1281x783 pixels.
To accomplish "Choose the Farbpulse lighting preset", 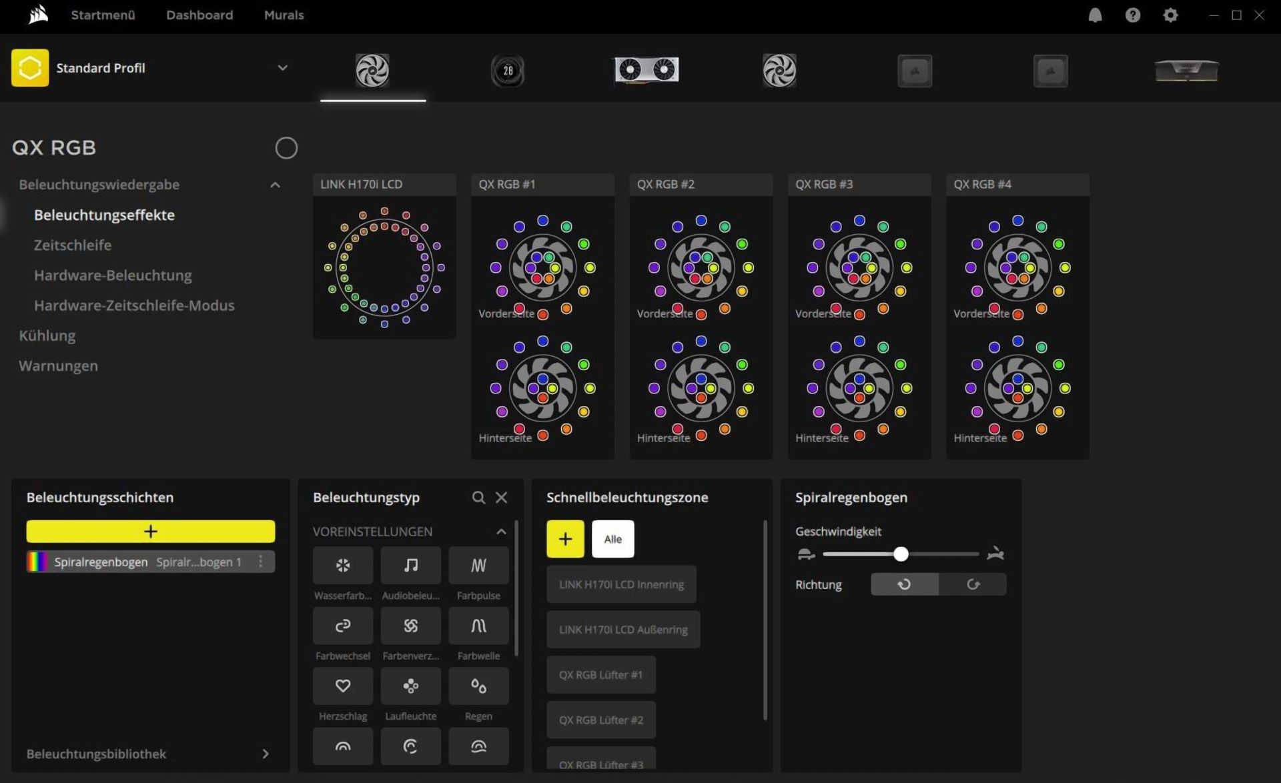I will point(478,565).
